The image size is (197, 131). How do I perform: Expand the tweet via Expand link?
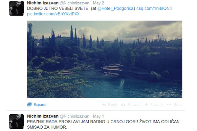(40, 105)
